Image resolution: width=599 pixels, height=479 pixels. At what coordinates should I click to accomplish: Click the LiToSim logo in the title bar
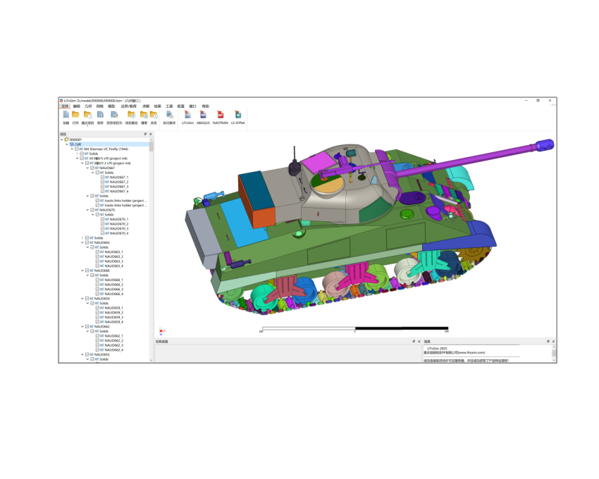[x=61, y=101]
